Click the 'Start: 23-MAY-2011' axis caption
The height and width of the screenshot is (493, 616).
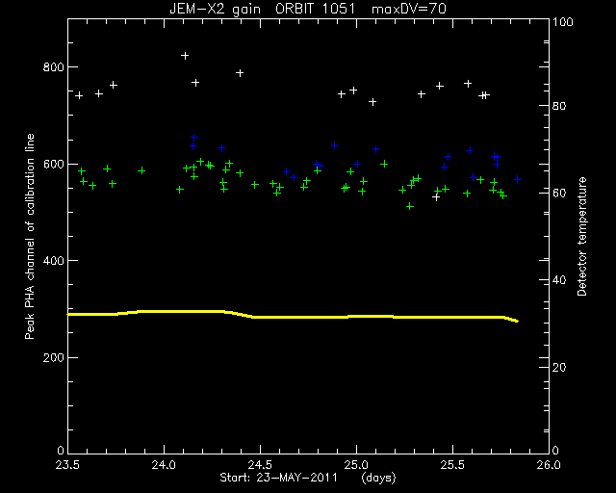click(278, 478)
